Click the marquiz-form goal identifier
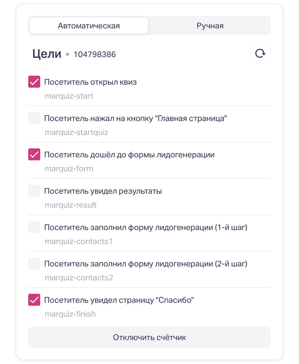 [69, 169]
